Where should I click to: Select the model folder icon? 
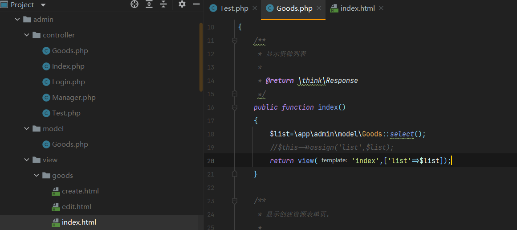(x=37, y=129)
